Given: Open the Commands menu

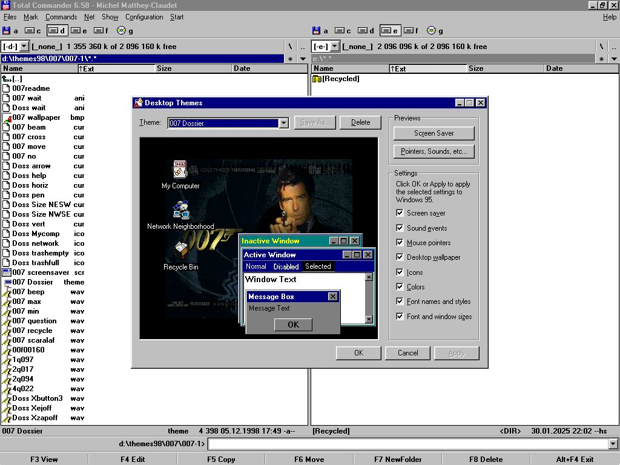Looking at the screenshot, I should pos(61,17).
